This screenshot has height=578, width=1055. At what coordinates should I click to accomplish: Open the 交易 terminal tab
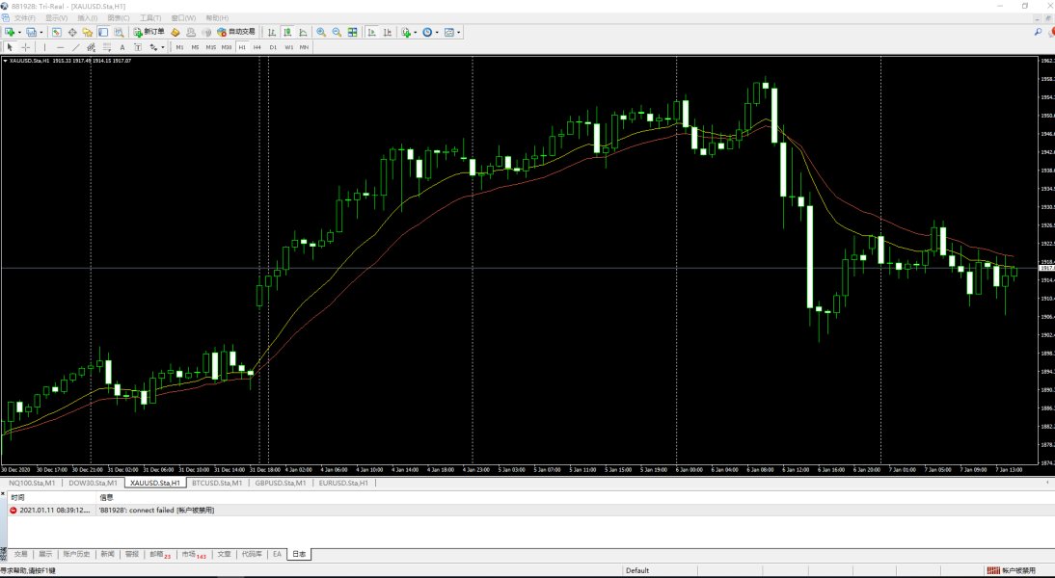[21, 554]
